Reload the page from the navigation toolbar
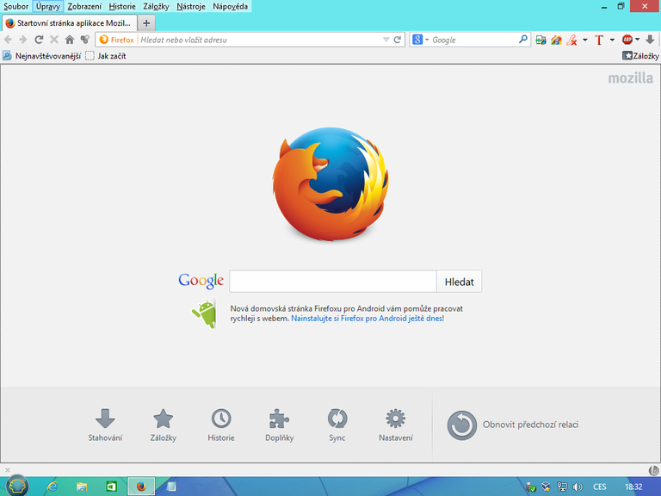This screenshot has height=496, width=661. click(39, 40)
